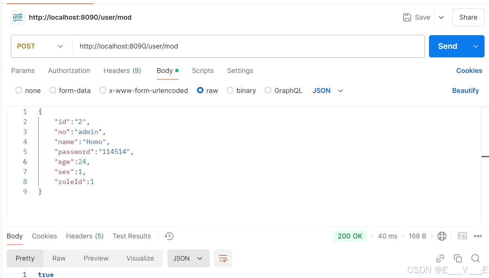Switch response view to Preview
This screenshot has height=278, width=489.
coord(96,258)
